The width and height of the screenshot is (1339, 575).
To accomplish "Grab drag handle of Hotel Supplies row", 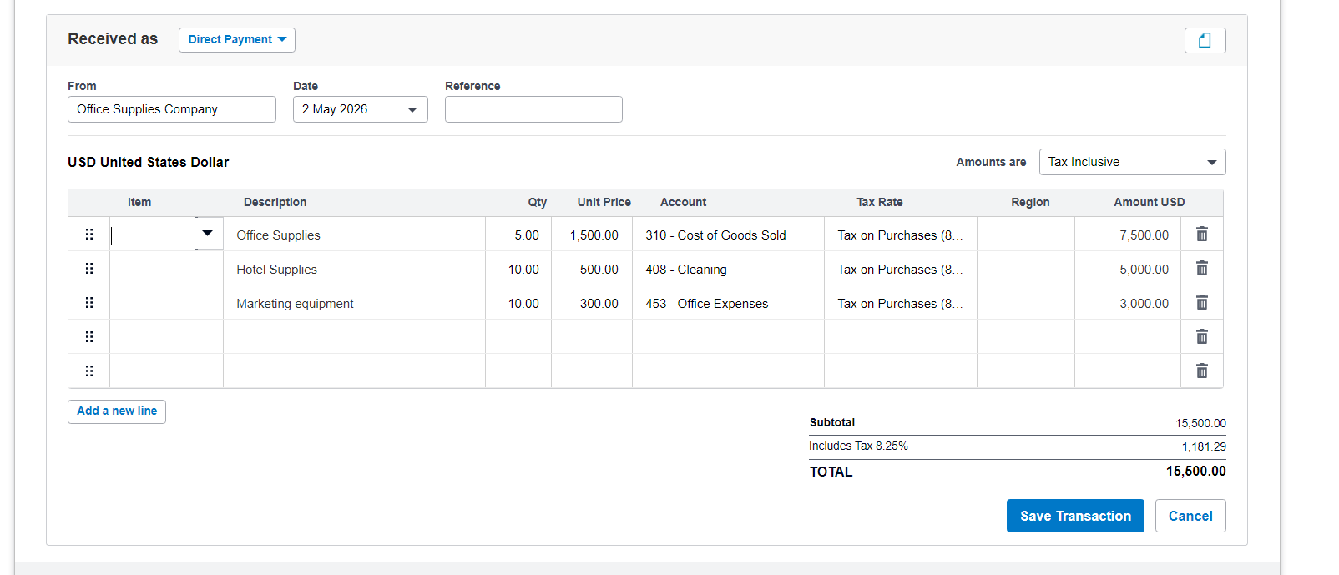I will (x=89, y=269).
